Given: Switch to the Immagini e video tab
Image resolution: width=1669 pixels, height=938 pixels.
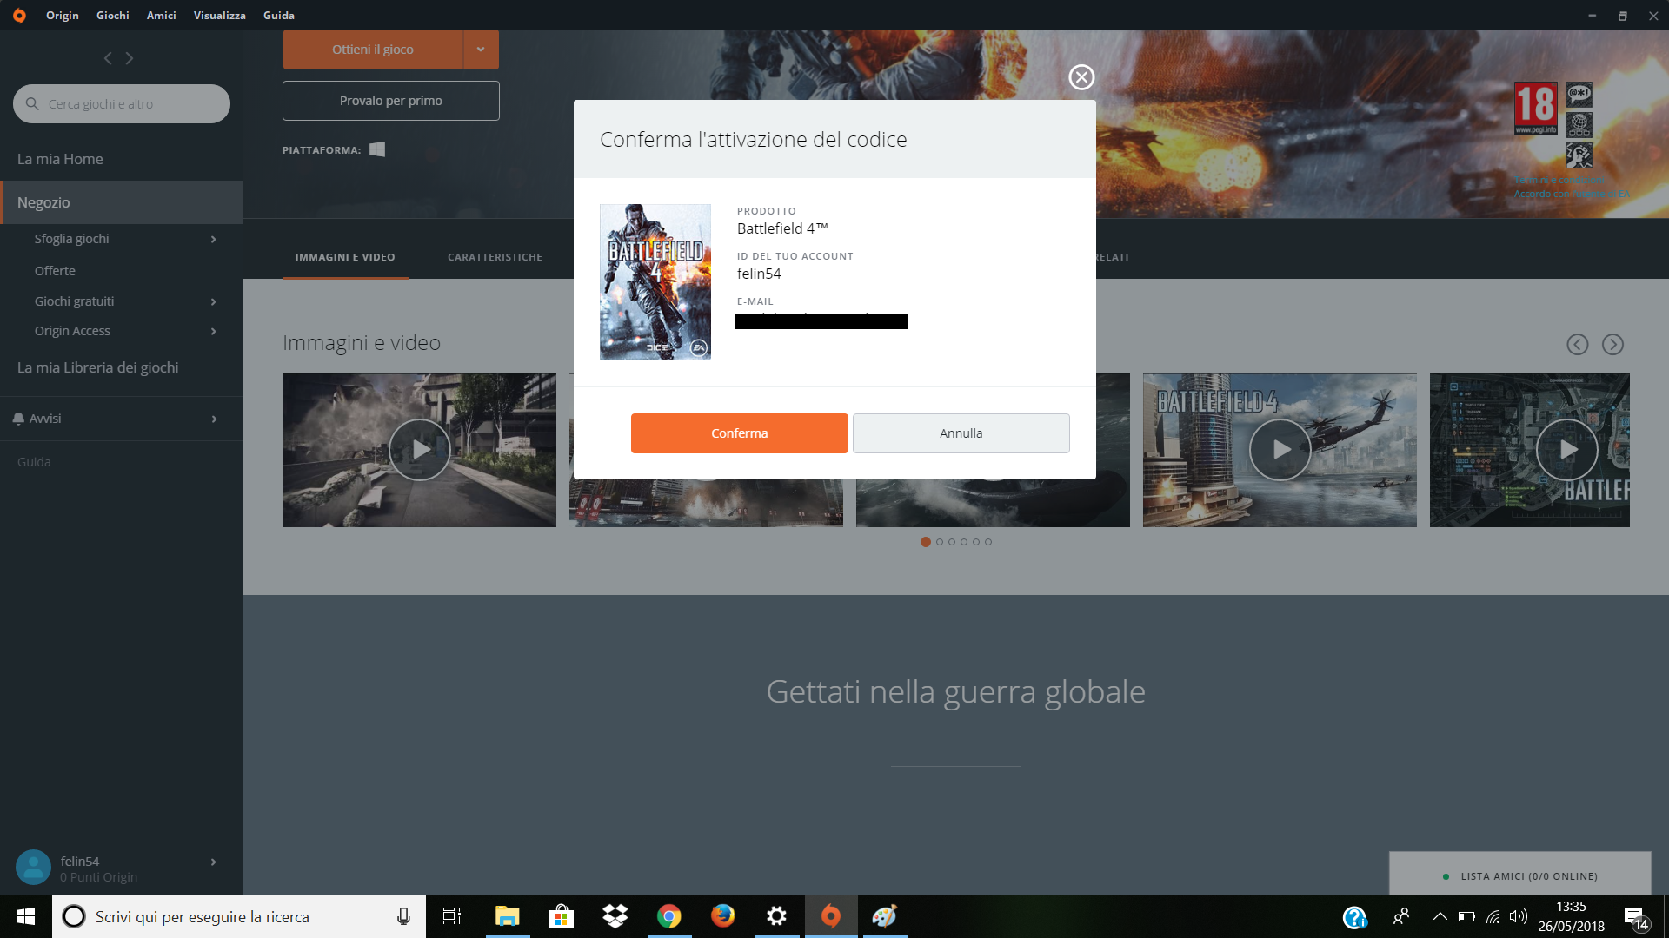Looking at the screenshot, I should click(x=345, y=257).
